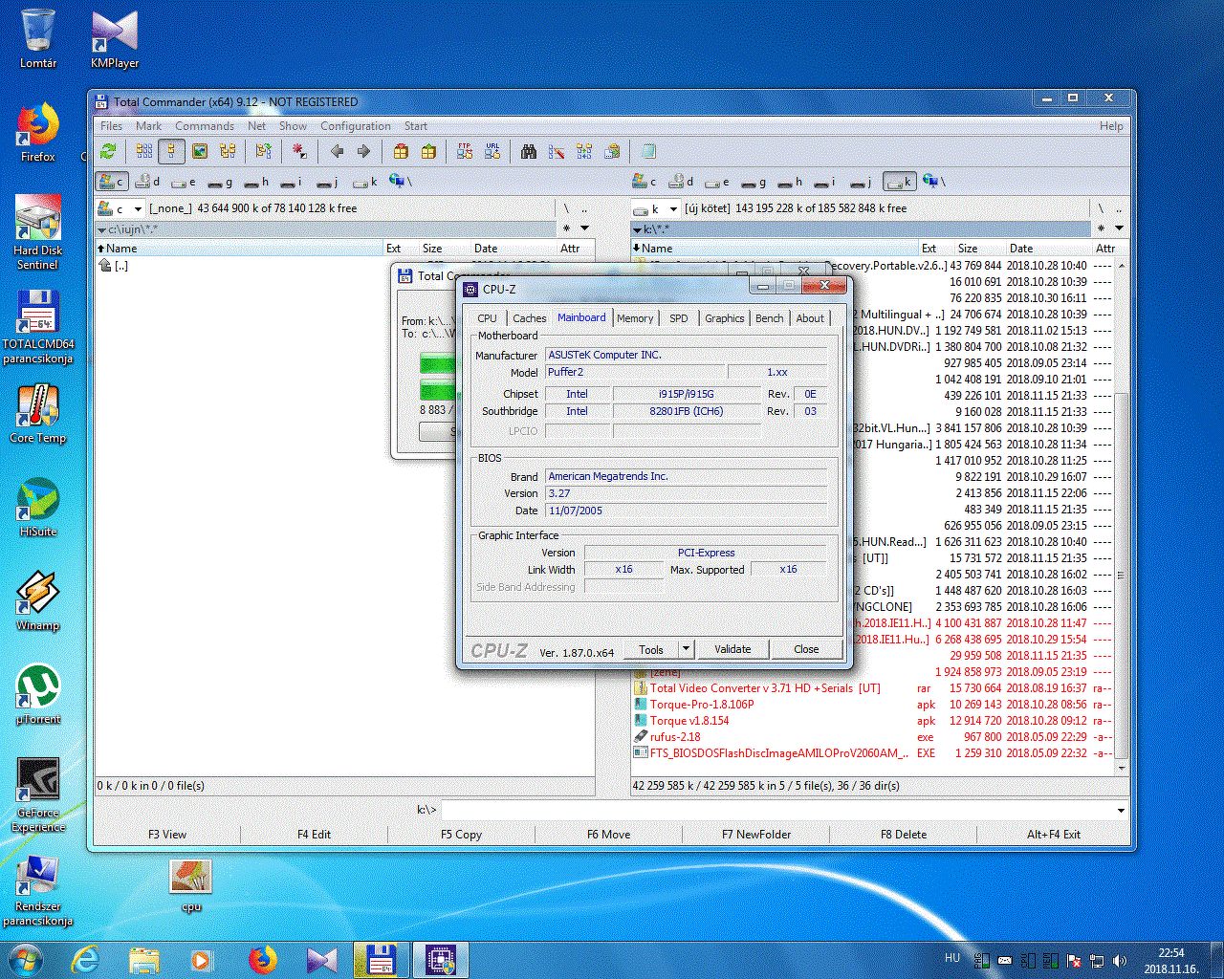The image size is (1224, 979).
Task: Open file search with the binoculars icon
Action: 529,151
